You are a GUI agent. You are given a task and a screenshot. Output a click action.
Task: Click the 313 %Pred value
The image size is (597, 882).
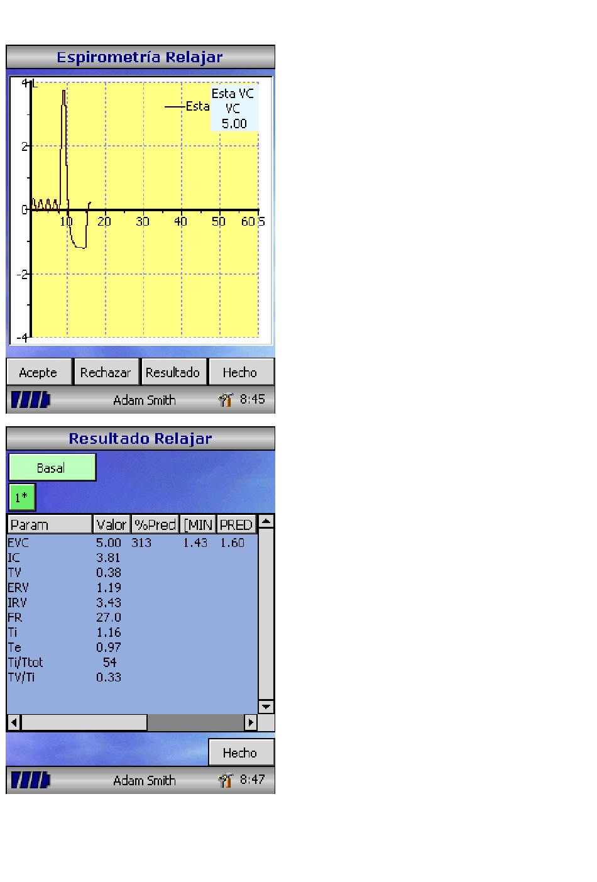tap(141, 543)
